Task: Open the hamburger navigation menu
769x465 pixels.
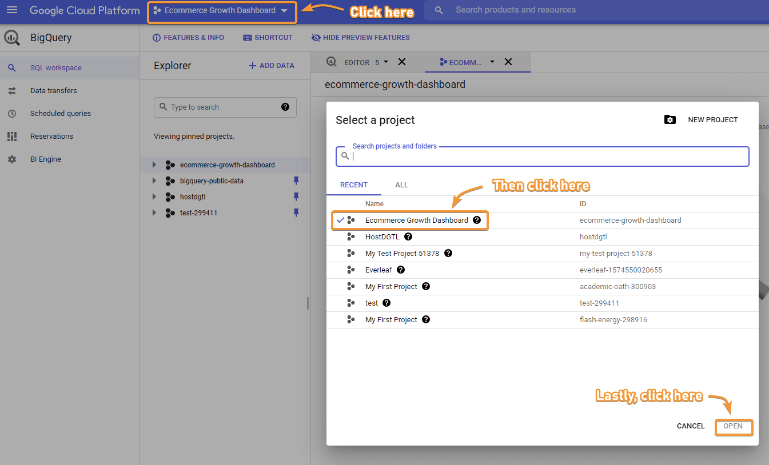Action: 11,10
